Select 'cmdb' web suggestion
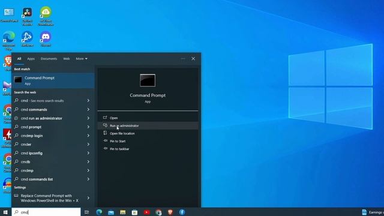Viewport: 384px width, 216px height. [53, 162]
